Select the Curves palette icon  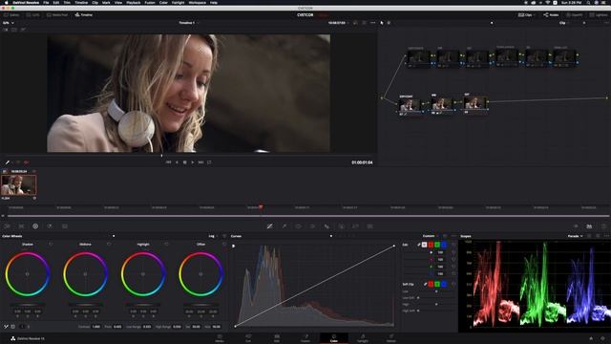[x=269, y=226]
